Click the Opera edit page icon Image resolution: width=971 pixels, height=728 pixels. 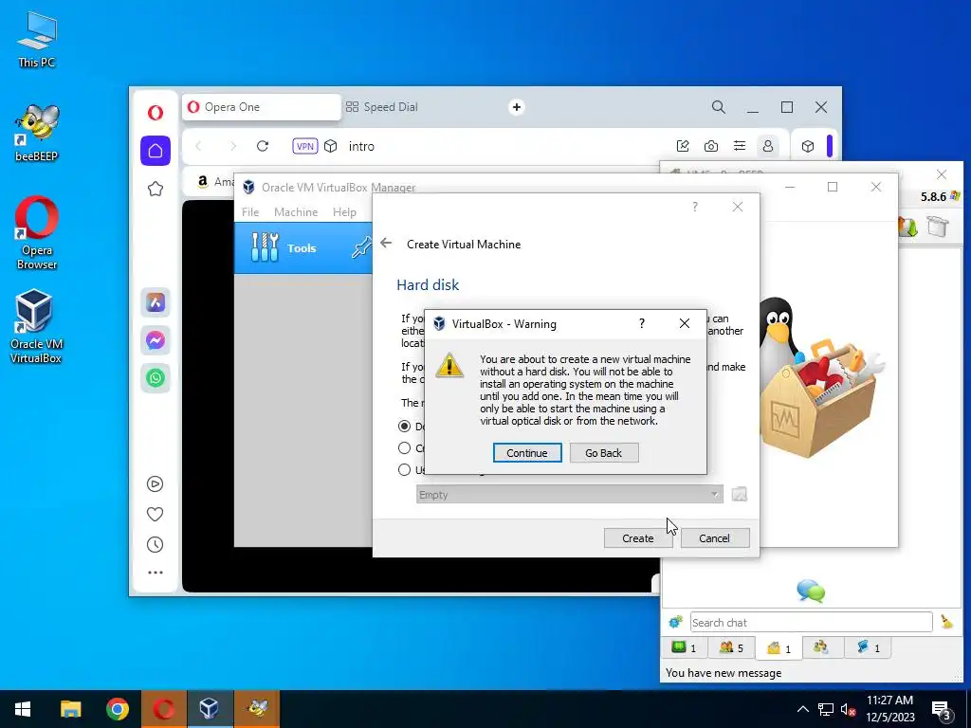coord(683,146)
